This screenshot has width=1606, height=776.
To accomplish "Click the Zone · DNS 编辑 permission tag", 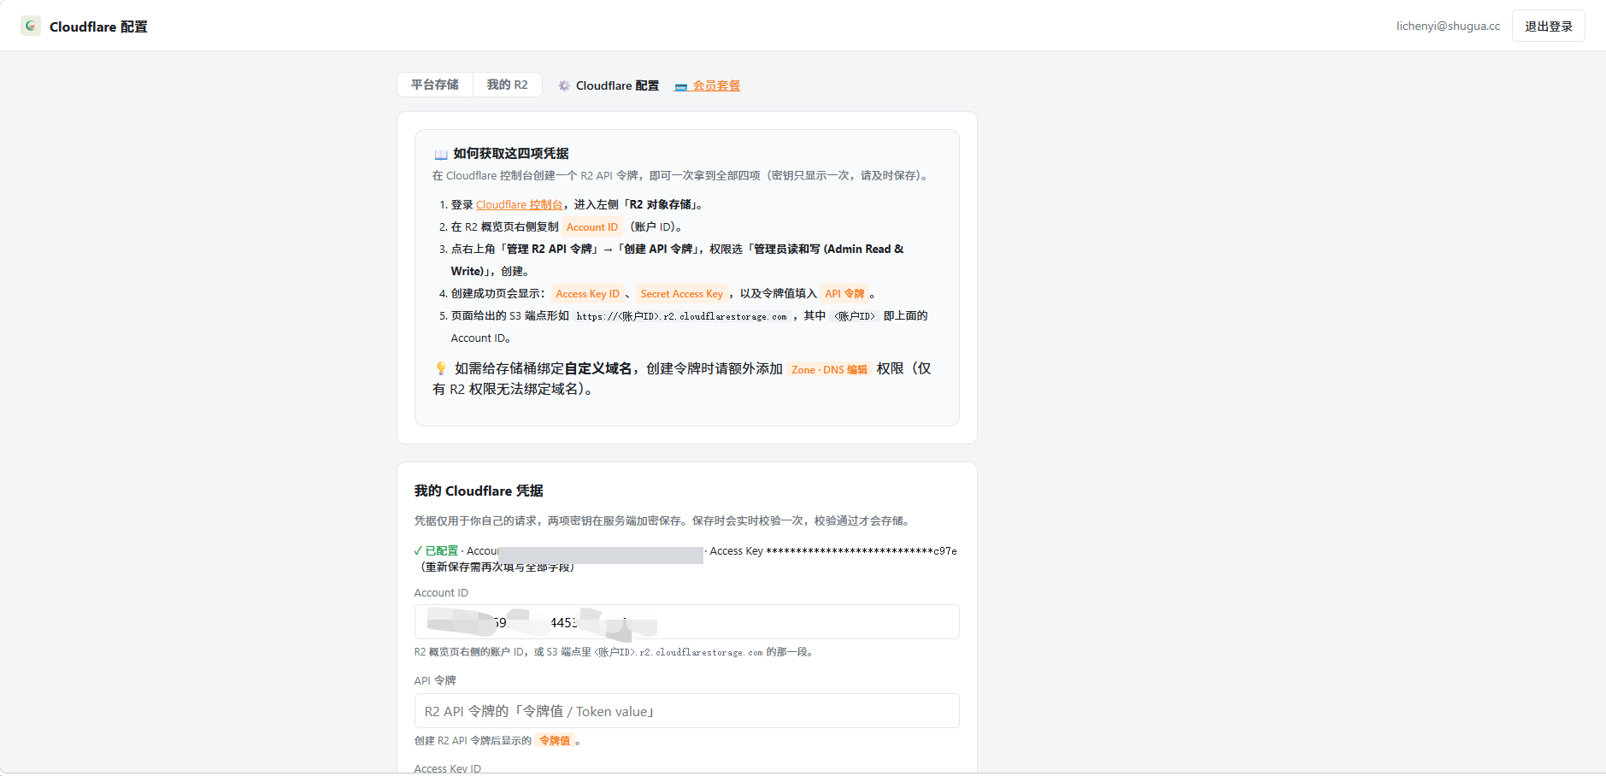I will [829, 369].
